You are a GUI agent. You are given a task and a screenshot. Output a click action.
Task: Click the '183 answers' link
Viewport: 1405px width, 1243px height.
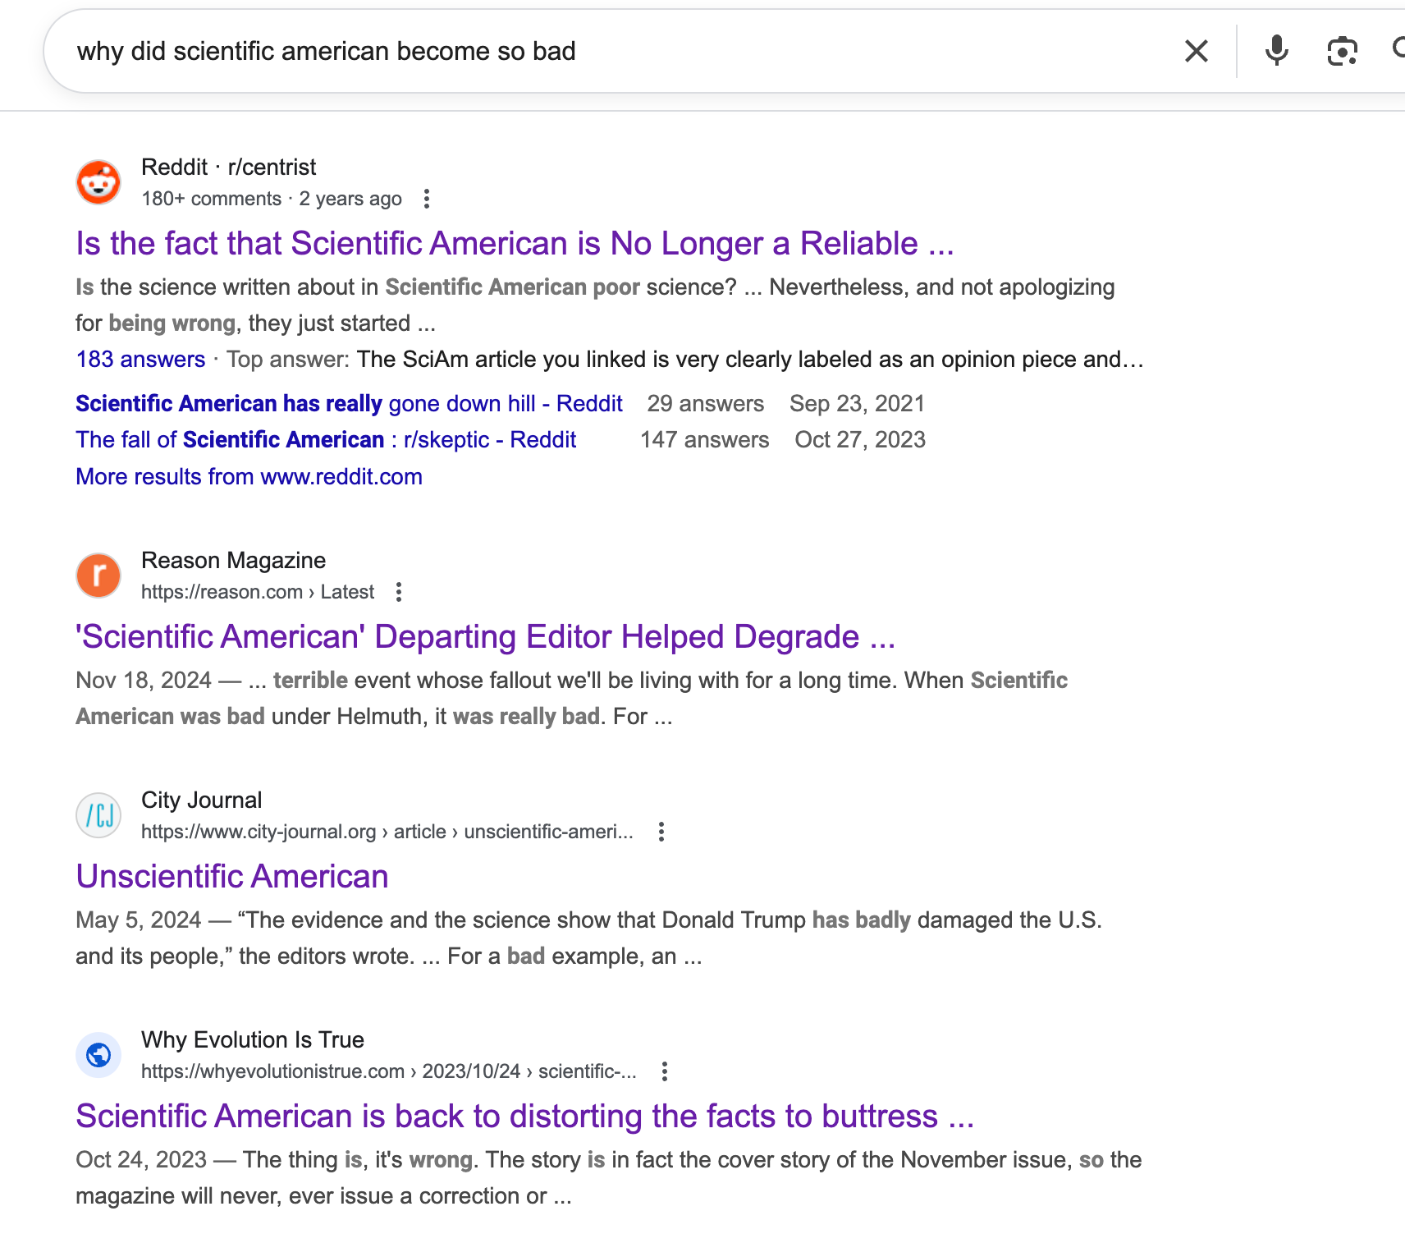click(x=140, y=360)
